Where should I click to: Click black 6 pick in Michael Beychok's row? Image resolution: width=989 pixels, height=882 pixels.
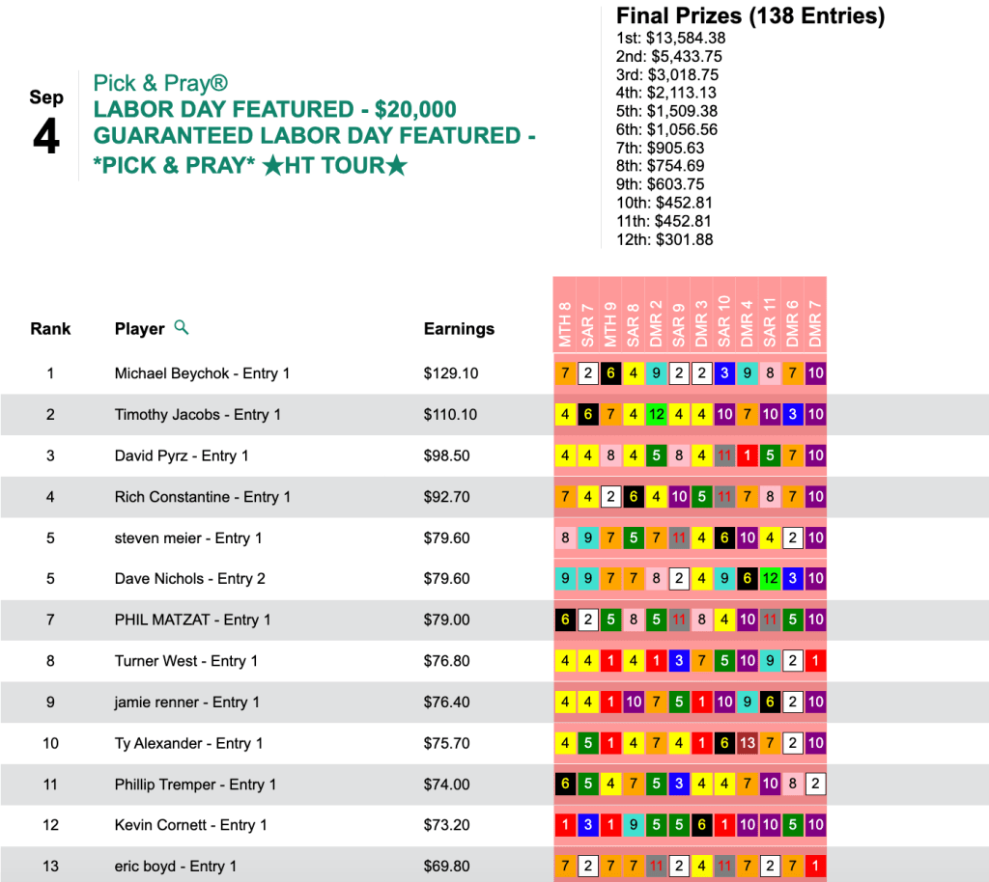[x=610, y=373]
